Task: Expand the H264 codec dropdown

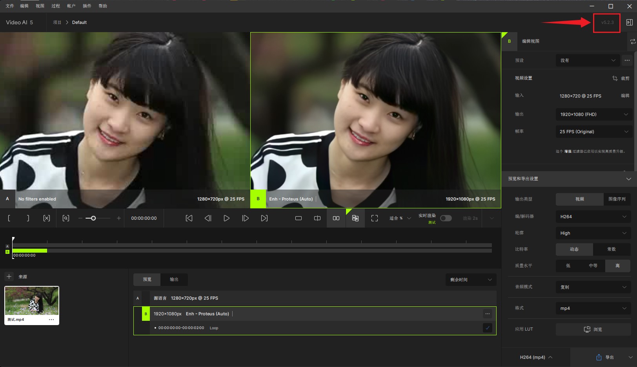Action: point(593,217)
